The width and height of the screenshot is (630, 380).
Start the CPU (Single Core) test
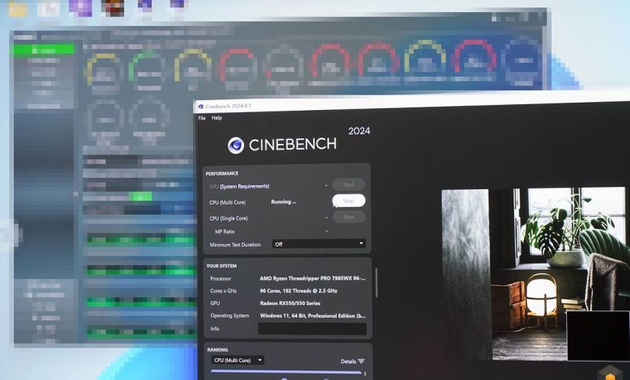tap(348, 217)
